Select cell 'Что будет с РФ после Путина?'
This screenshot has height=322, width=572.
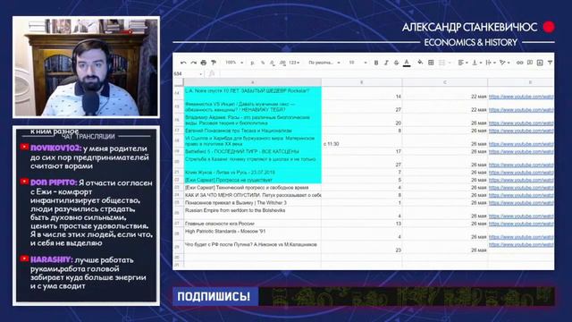[252, 247]
